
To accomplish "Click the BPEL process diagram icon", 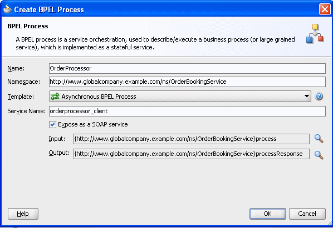I will tap(315, 33).
